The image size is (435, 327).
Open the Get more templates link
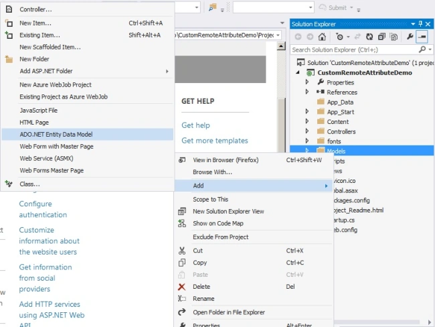coord(215,141)
